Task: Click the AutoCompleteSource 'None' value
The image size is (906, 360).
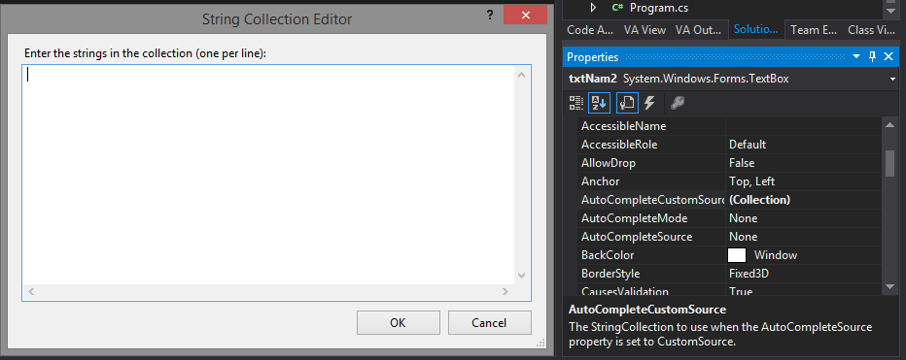Action: [743, 237]
